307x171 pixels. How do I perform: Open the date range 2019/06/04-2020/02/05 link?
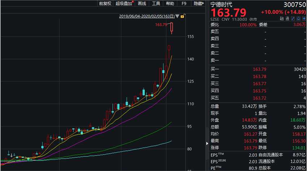coord(147,16)
